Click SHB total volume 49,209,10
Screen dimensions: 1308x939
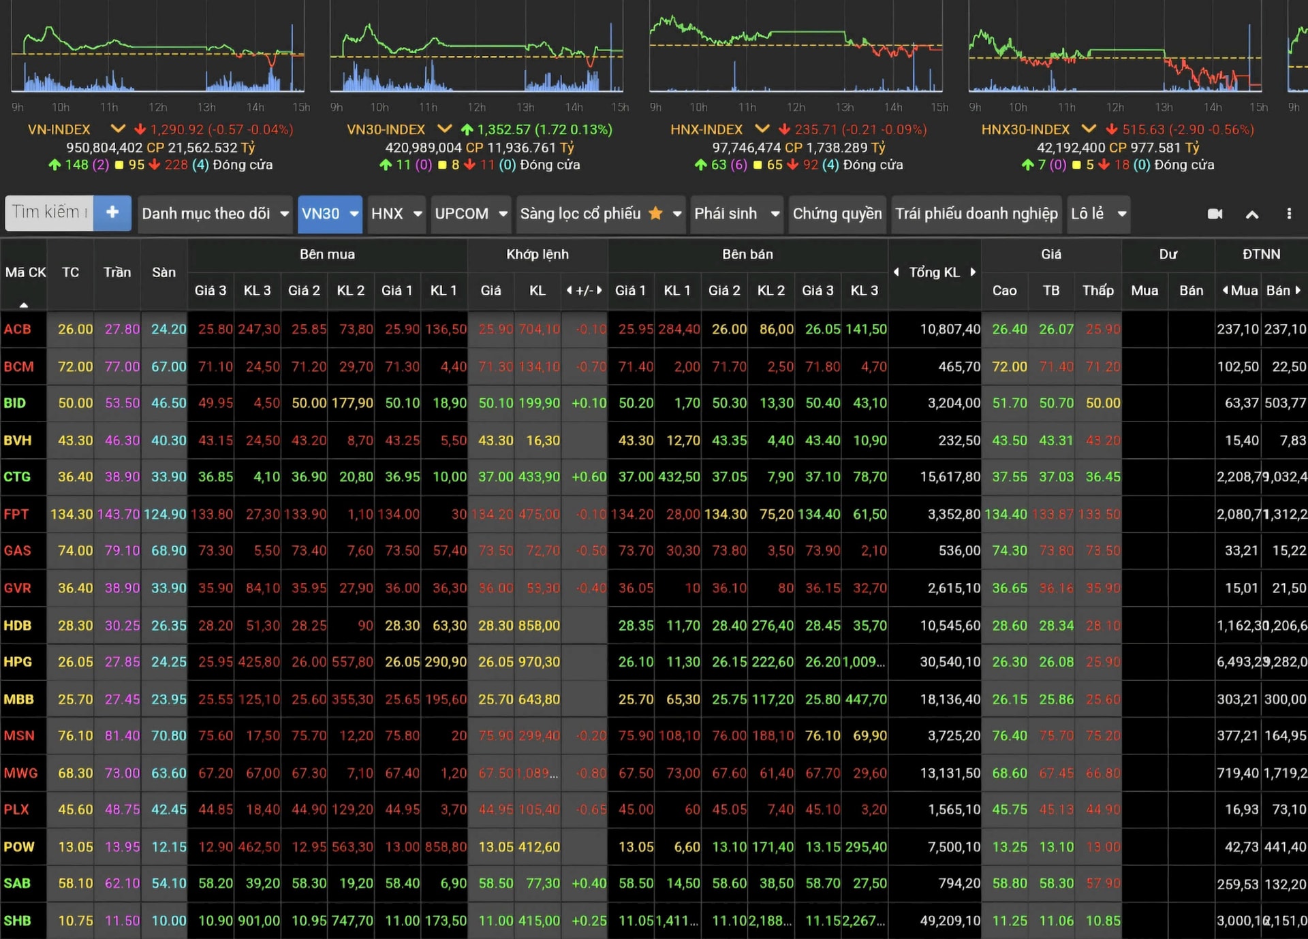click(x=950, y=921)
